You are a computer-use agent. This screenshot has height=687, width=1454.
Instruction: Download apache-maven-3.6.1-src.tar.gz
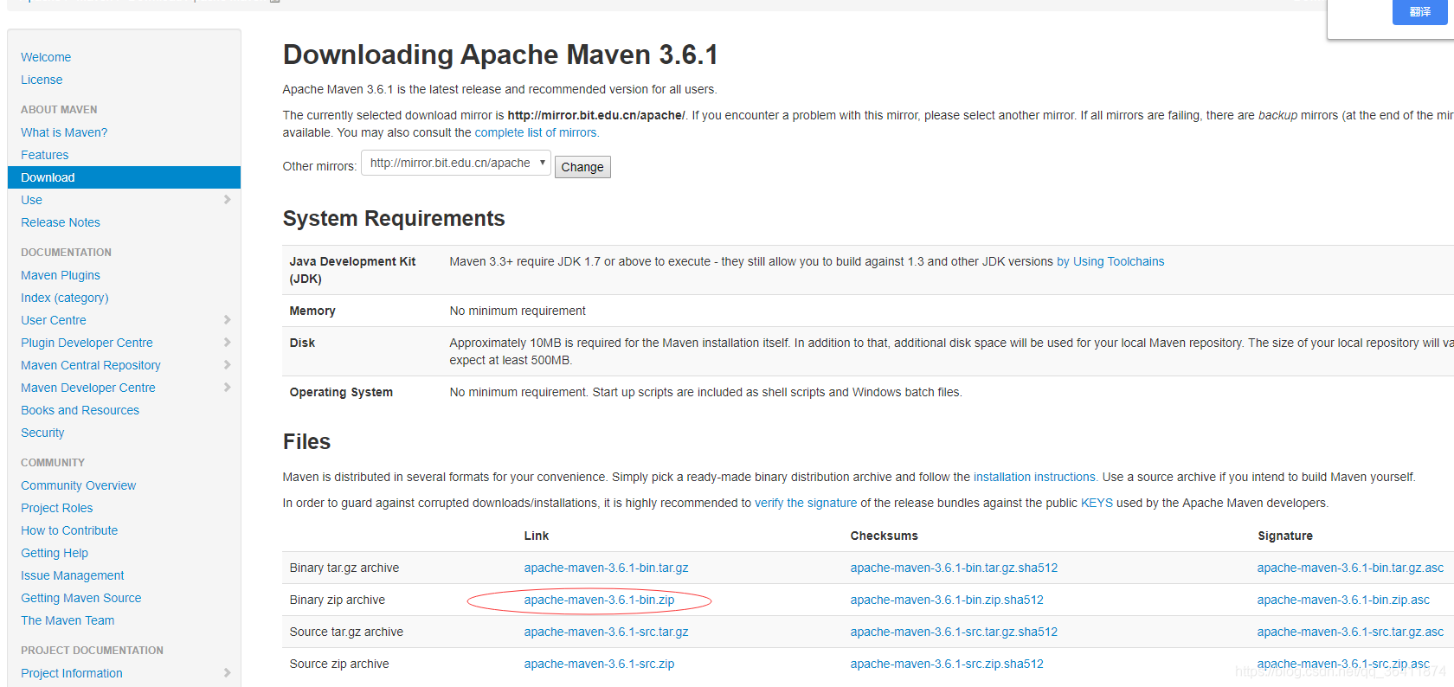click(x=606, y=632)
